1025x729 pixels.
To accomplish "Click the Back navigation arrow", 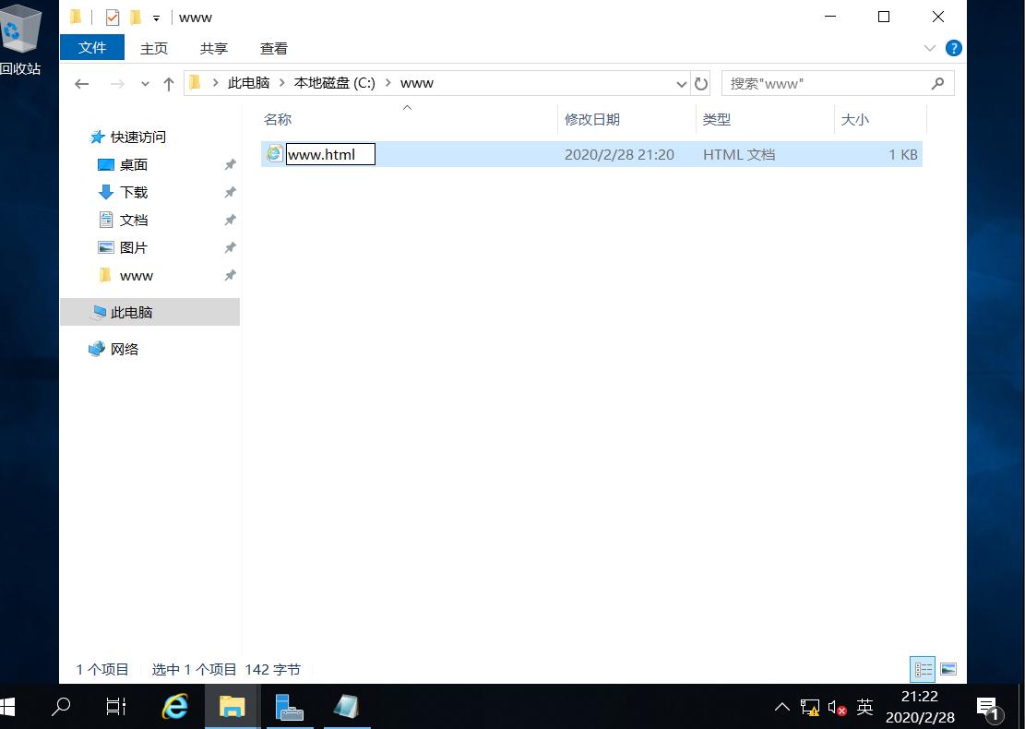I will coord(81,83).
